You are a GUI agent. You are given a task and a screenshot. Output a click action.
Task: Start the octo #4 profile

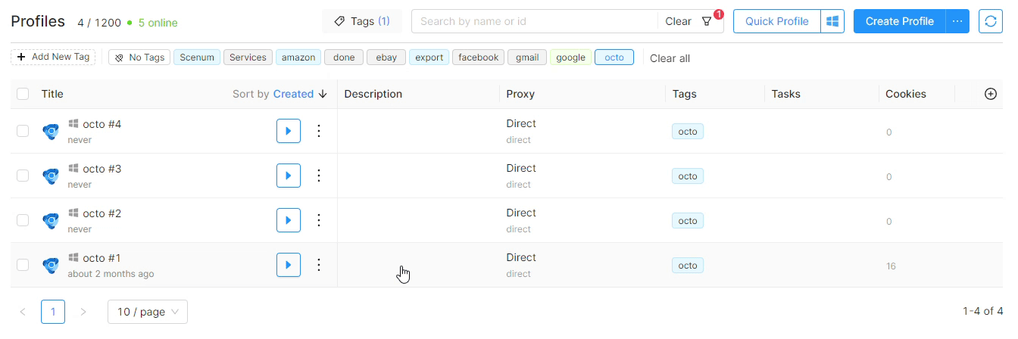(289, 131)
